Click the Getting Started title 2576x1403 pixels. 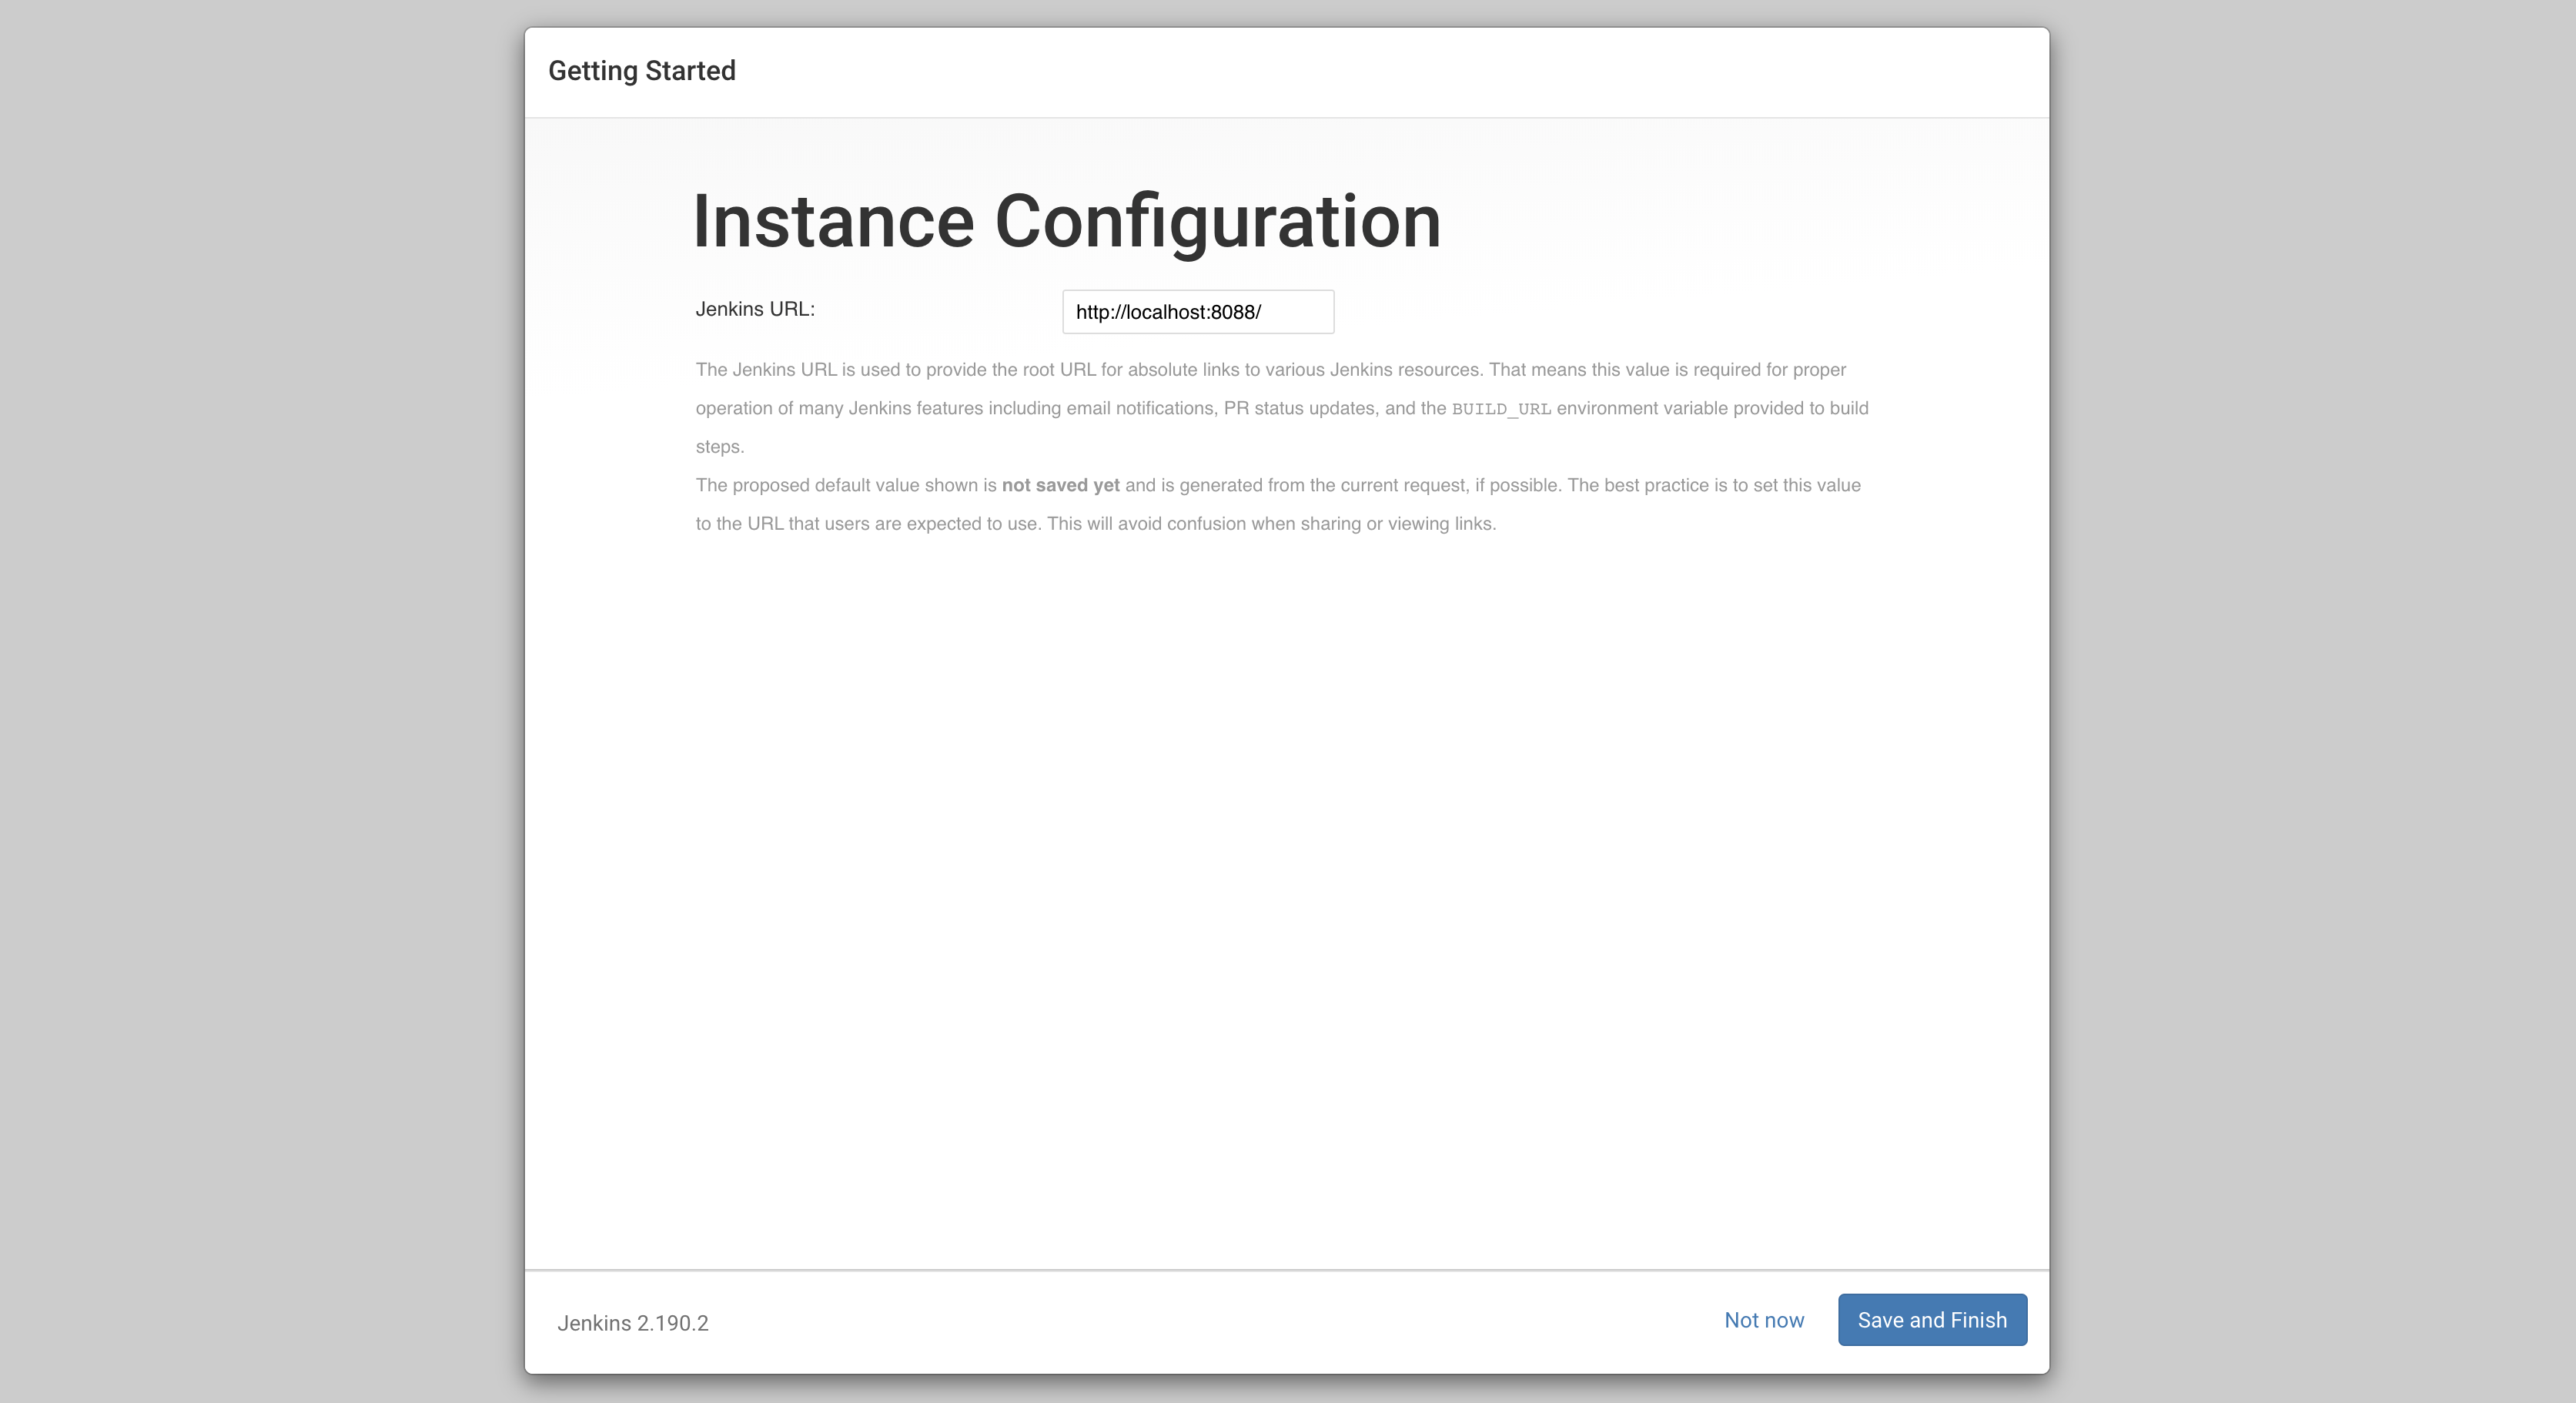pos(641,71)
